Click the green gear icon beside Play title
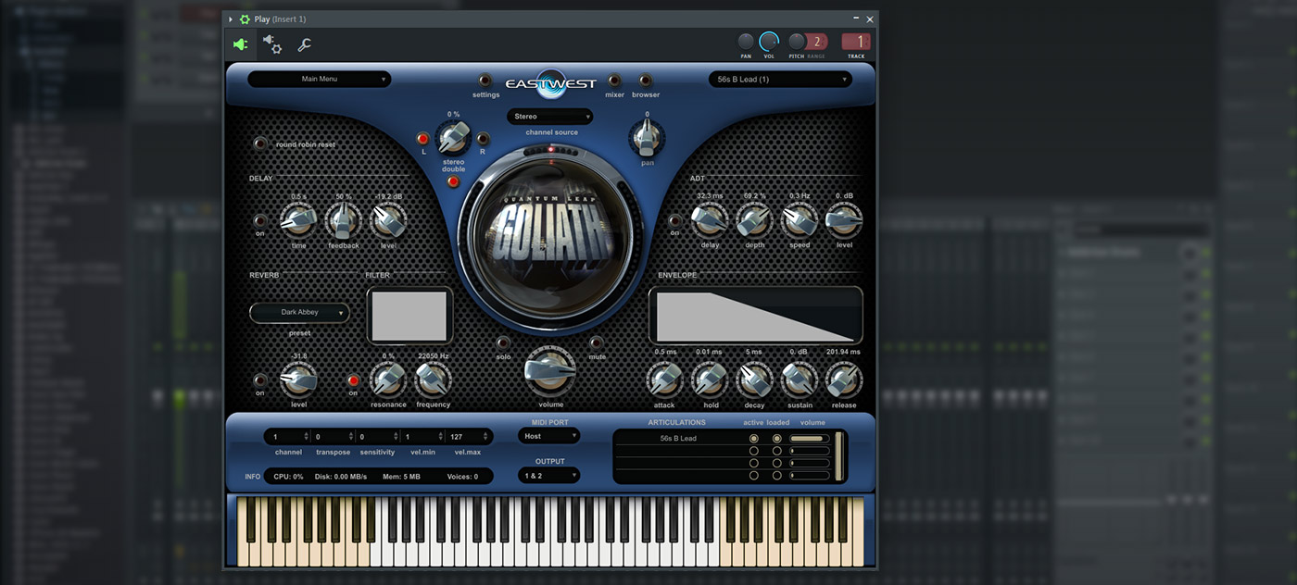Screen dimensions: 1297x585 pos(245,19)
